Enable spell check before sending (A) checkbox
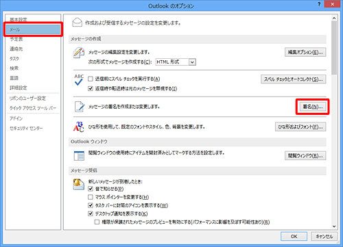The height and width of the screenshot is (247, 343). pyautogui.click(x=91, y=79)
